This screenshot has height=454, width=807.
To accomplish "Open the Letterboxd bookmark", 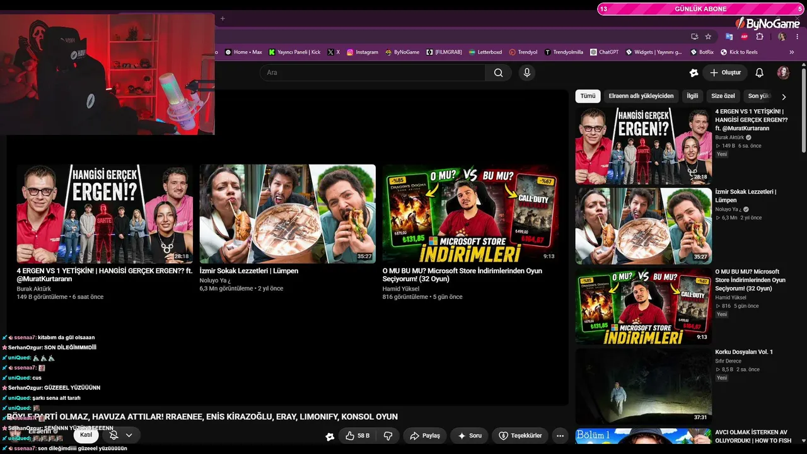I will click(485, 52).
